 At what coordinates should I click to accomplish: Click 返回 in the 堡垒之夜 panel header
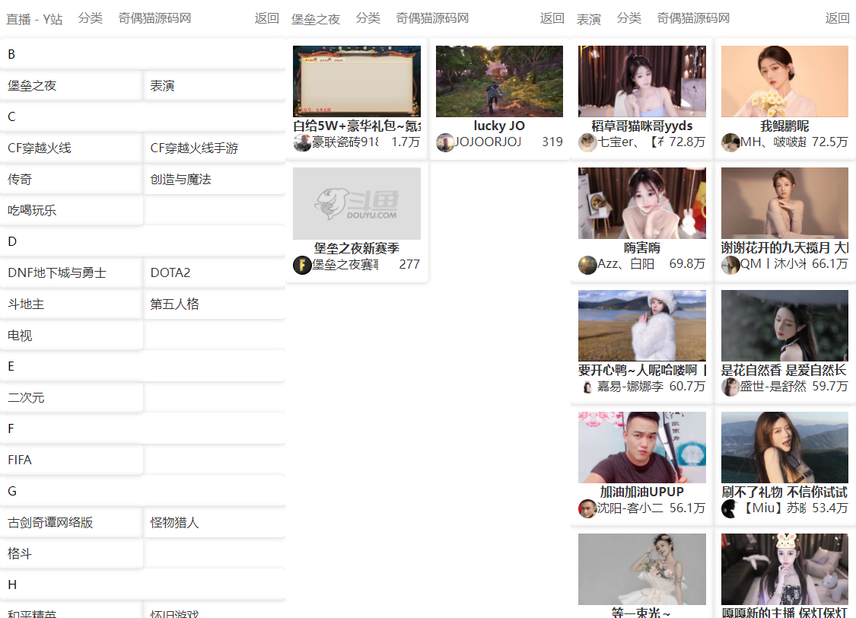(552, 18)
